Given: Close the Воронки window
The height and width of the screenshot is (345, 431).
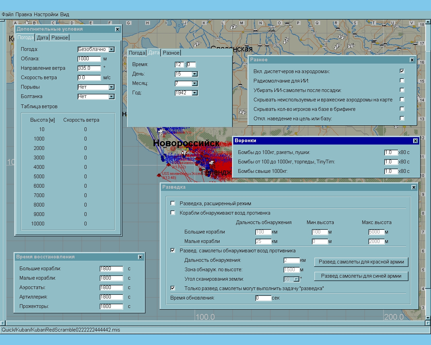Looking at the screenshot, I should 415,141.
